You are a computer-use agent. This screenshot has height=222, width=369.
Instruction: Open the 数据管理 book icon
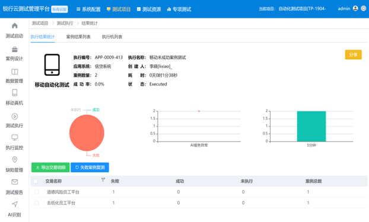[x=15, y=72]
